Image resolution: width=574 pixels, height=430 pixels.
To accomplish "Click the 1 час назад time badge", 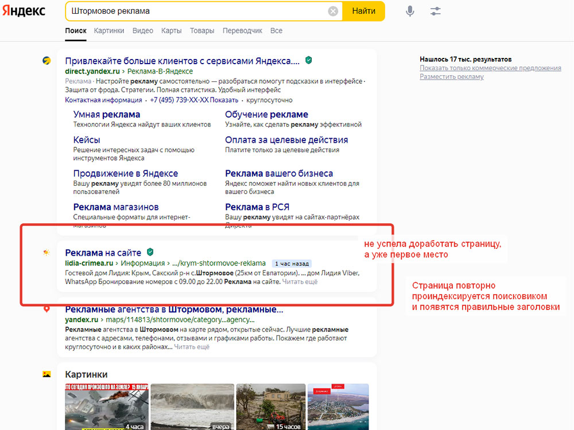I will [292, 264].
